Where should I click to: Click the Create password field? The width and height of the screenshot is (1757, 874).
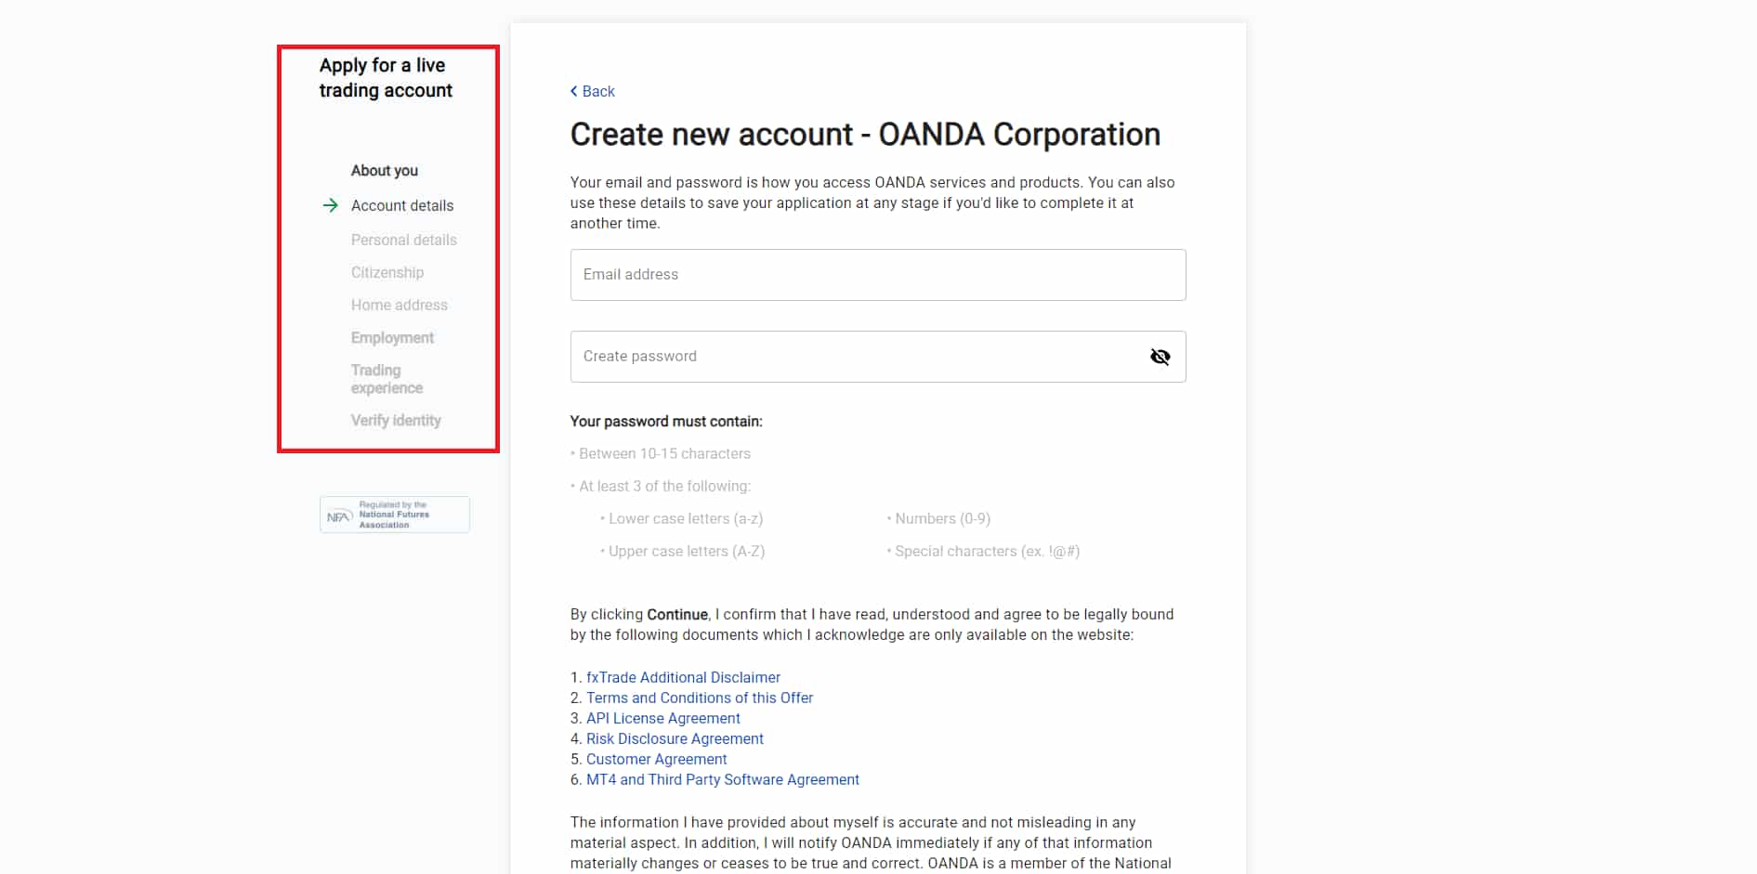pos(855,356)
